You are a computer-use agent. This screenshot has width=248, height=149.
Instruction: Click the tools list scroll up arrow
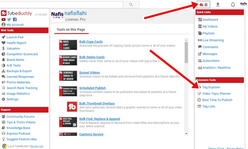pyautogui.click(x=186, y=40)
